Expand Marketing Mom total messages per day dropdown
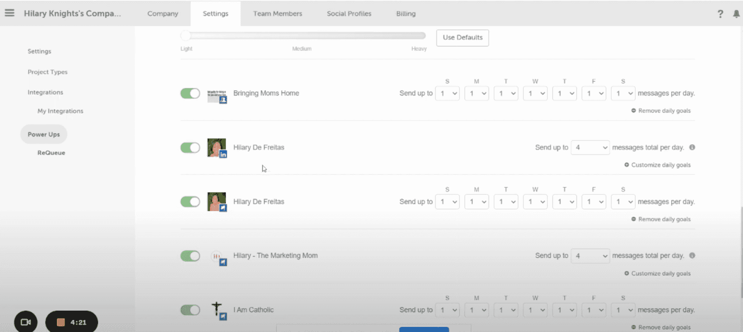Screen dimensions: 743x332 pos(590,256)
